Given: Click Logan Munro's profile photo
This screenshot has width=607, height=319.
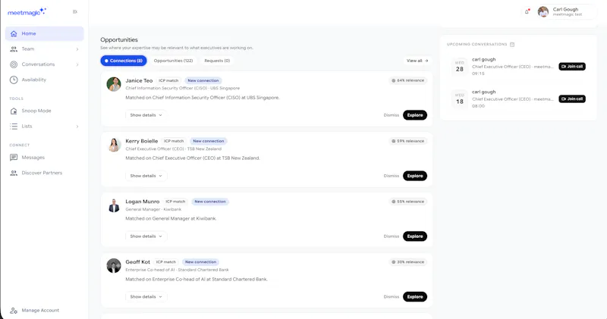Looking at the screenshot, I should (114, 205).
